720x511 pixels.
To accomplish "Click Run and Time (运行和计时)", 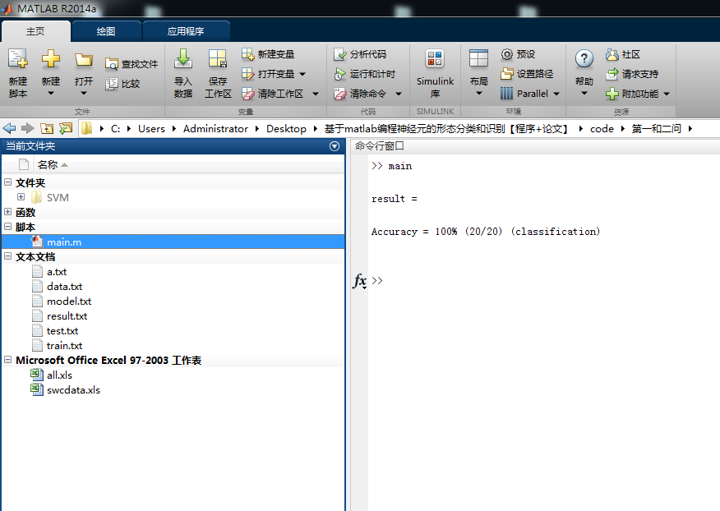I will [365, 74].
